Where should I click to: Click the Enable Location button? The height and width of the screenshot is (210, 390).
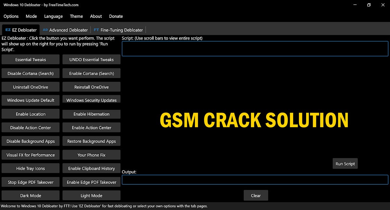pos(31,114)
